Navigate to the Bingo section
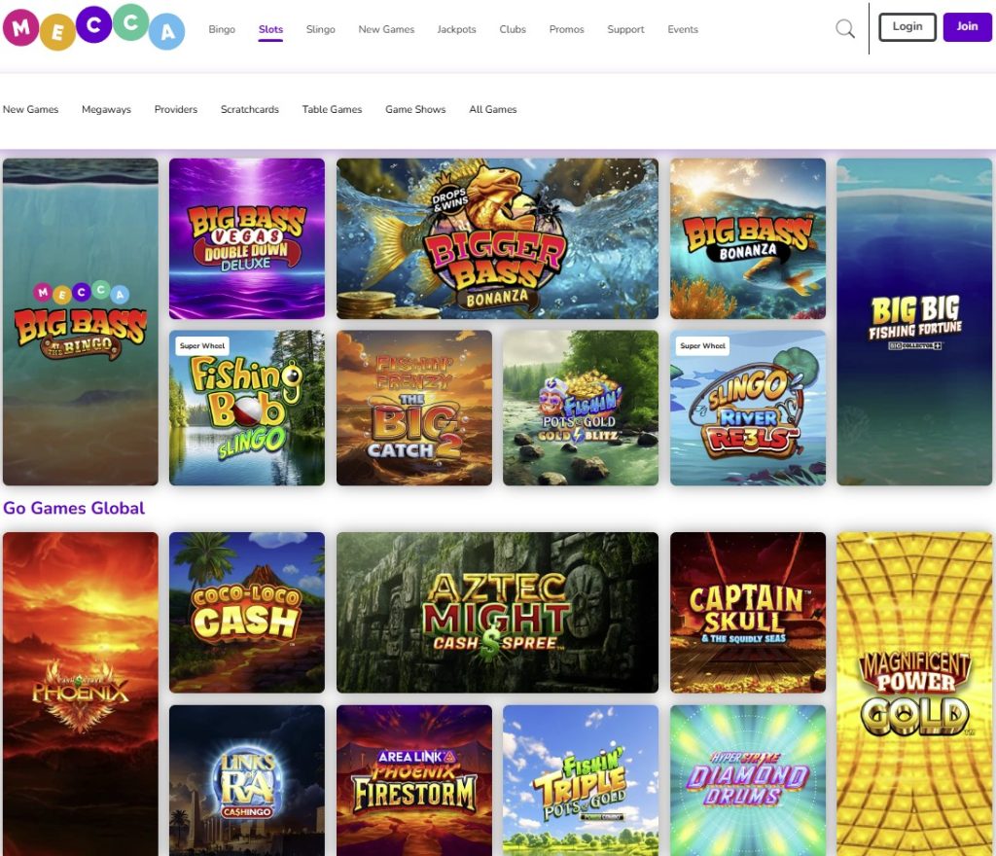 222,29
